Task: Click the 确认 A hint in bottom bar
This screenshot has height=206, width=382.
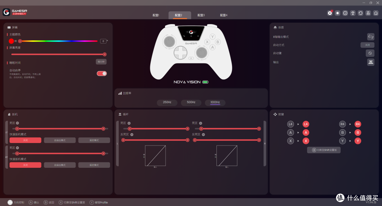Action: 34,202
